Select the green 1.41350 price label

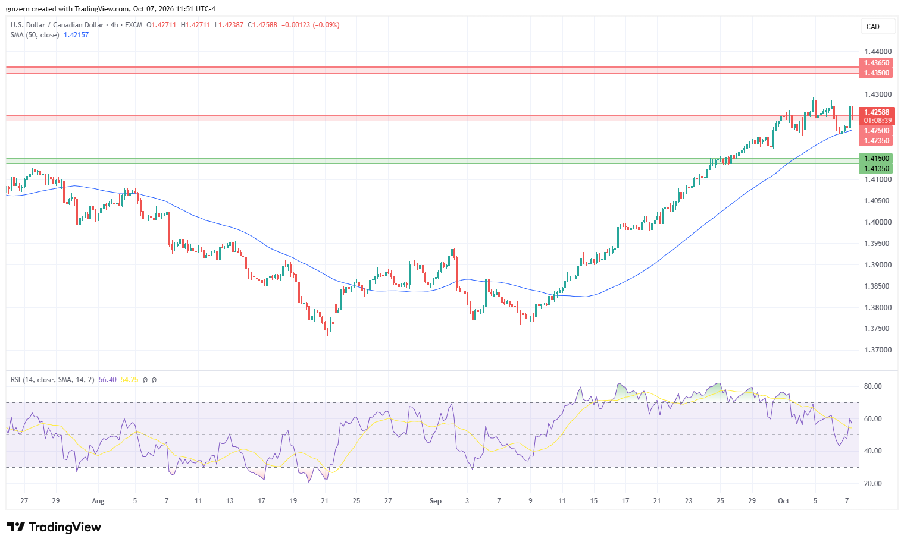pos(877,169)
